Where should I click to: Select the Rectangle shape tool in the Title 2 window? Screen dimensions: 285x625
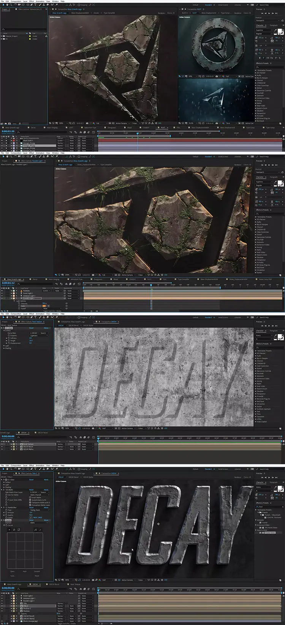pyautogui.click(x=28, y=469)
